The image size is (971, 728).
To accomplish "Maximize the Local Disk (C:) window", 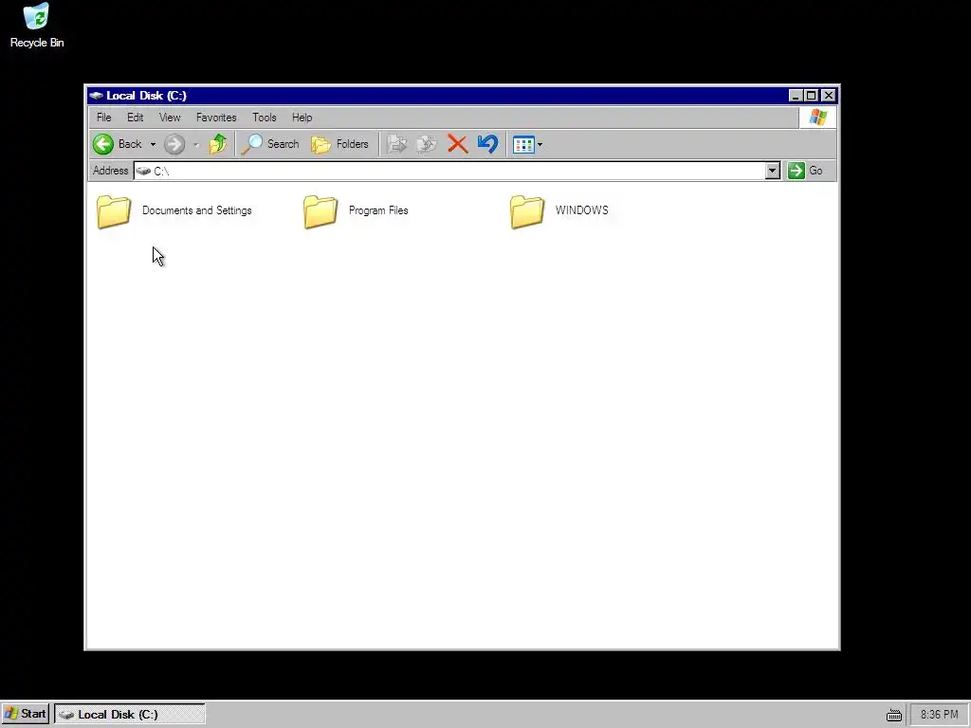I will coord(812,96).
